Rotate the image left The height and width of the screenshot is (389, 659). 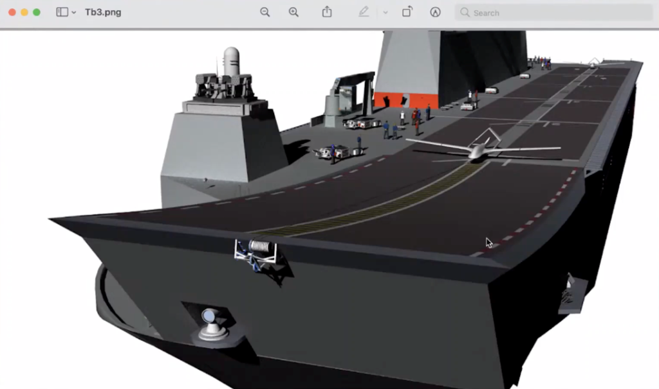tap(407, 12)
